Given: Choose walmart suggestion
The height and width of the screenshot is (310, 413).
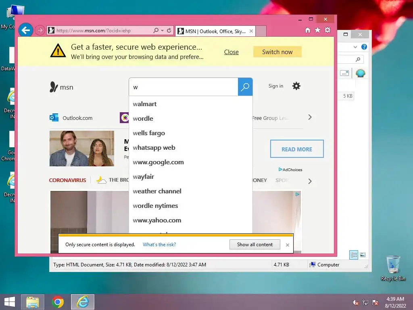Looking at the screenshot, I should pyautogui.click(x=191, y=104).
